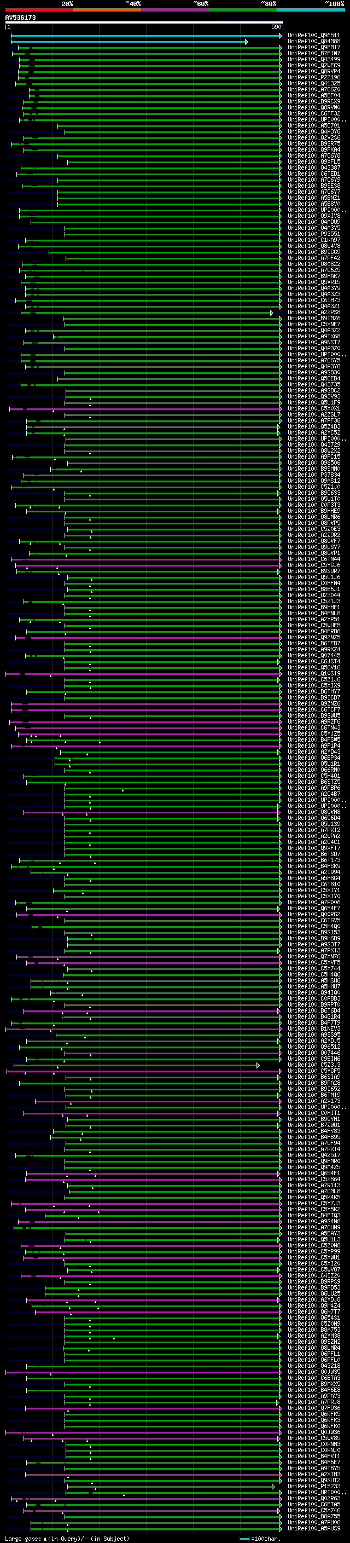
Task: Click the AV536173 query sequence label
Action: tap(20, 18)
